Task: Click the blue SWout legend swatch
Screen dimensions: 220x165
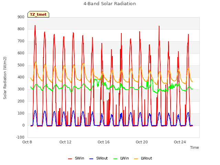Action: (x=91, y=159)
